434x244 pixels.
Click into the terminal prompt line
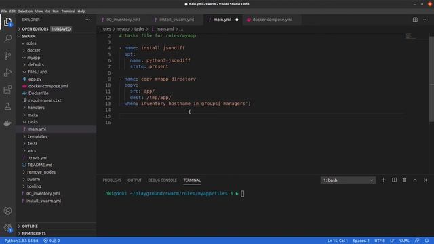tap(174, 194)
